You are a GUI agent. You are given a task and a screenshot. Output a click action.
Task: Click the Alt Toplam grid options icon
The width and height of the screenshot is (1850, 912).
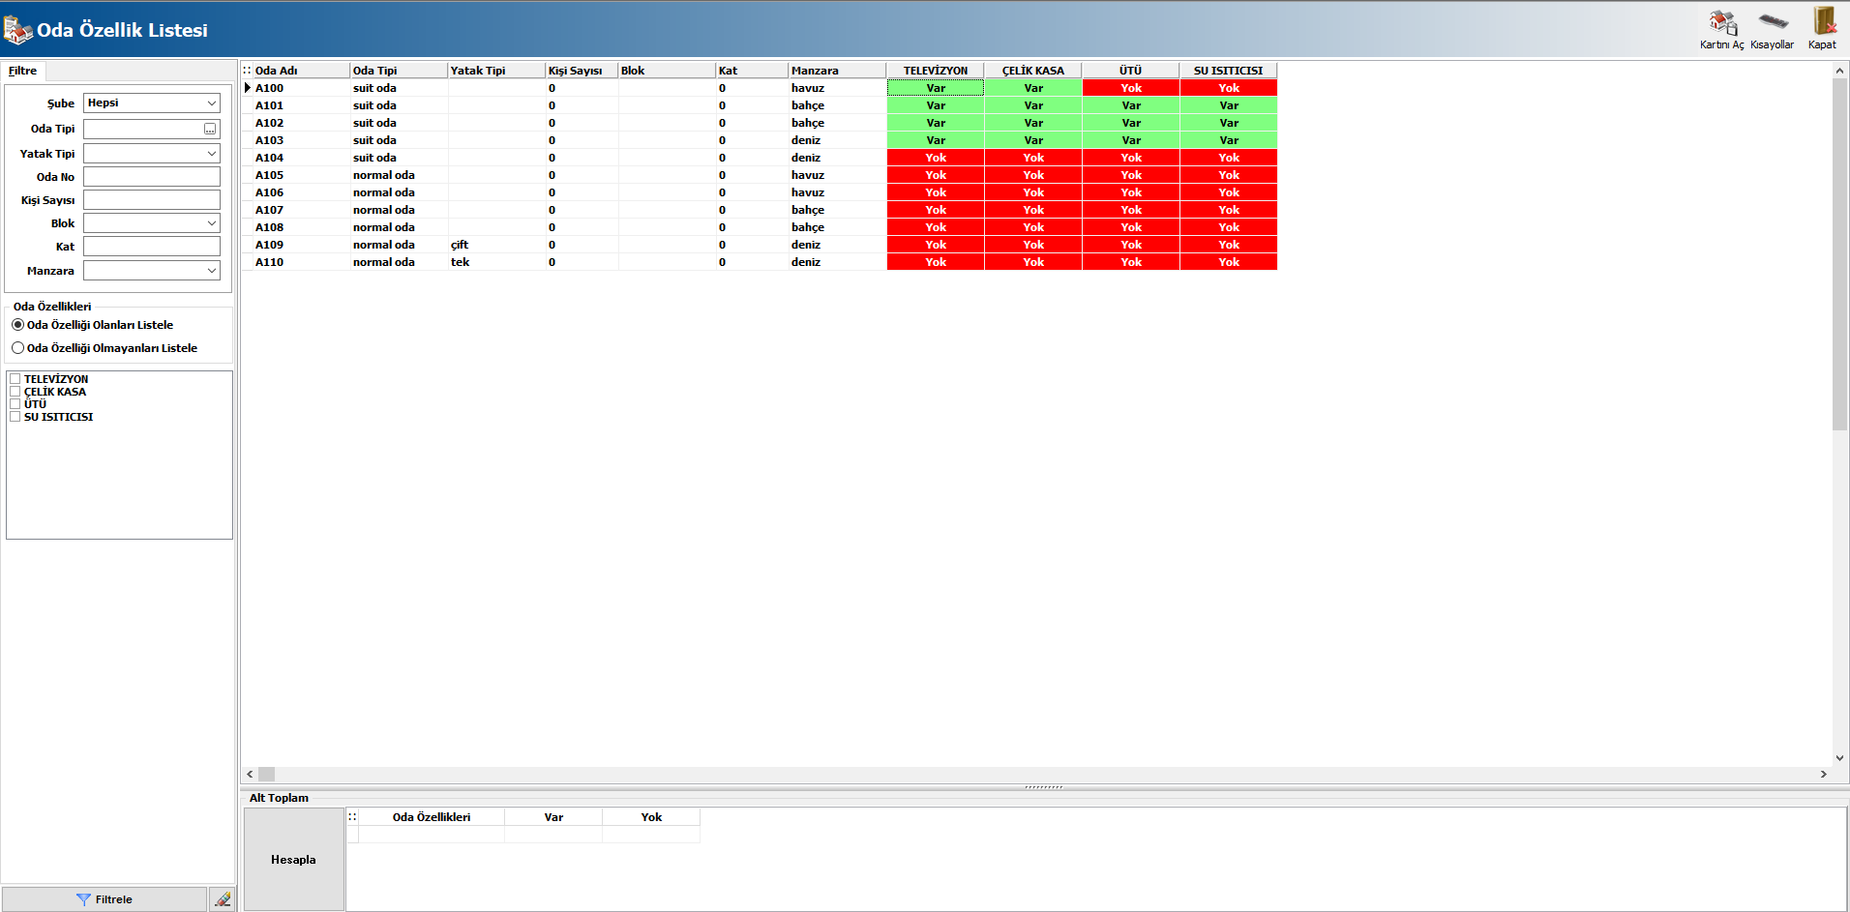pyautogui.click(x=352, y=817)
